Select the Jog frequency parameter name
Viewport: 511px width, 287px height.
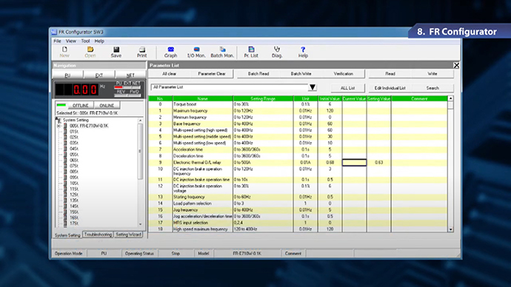pos(185,210)
